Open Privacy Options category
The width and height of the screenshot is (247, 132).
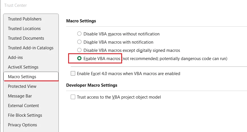[x=22, y=125]
